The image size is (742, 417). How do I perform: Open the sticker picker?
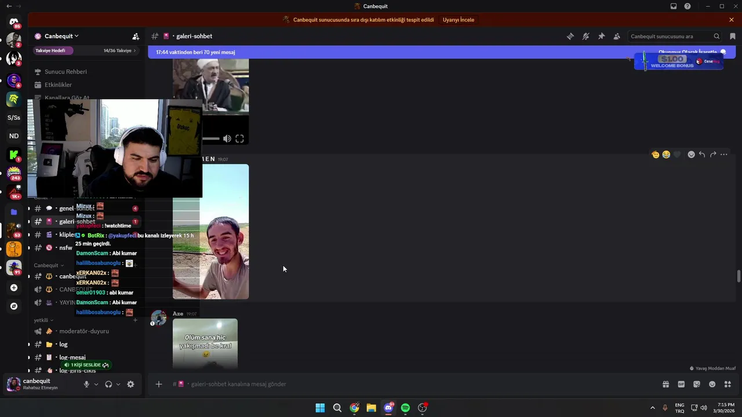pos(697,384)
